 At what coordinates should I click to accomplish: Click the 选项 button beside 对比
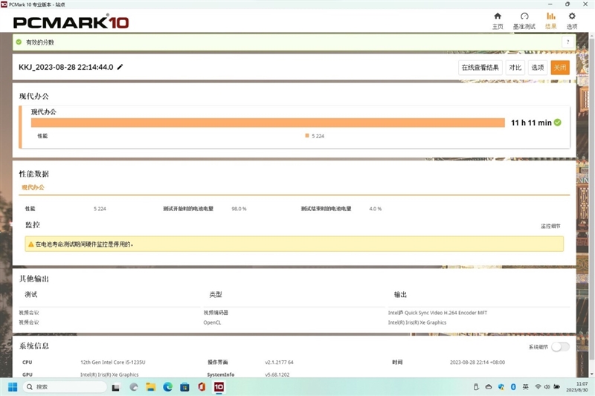[x=537, y=68]
